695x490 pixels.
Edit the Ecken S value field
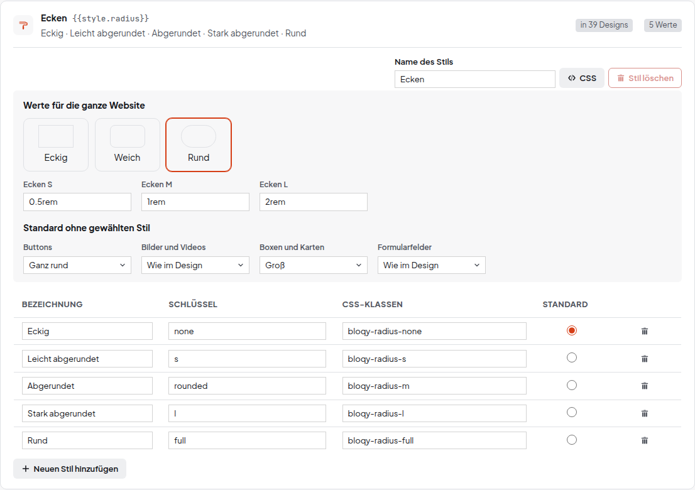click(x=77, y=202)
